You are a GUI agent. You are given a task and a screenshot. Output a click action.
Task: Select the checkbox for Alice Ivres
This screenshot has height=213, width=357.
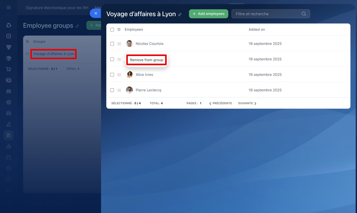click(112, 75)
